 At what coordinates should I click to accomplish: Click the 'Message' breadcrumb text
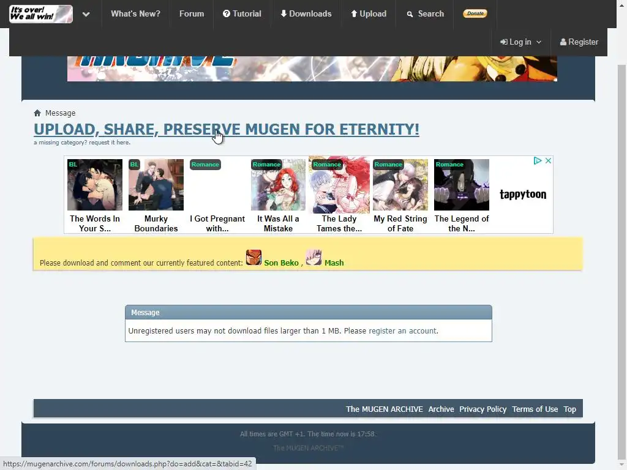(61, 113)
